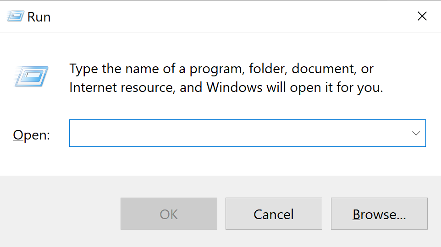This screenshot has height=247, width=441.
Task: Click the large Run program icon
Action: (32, 76)
